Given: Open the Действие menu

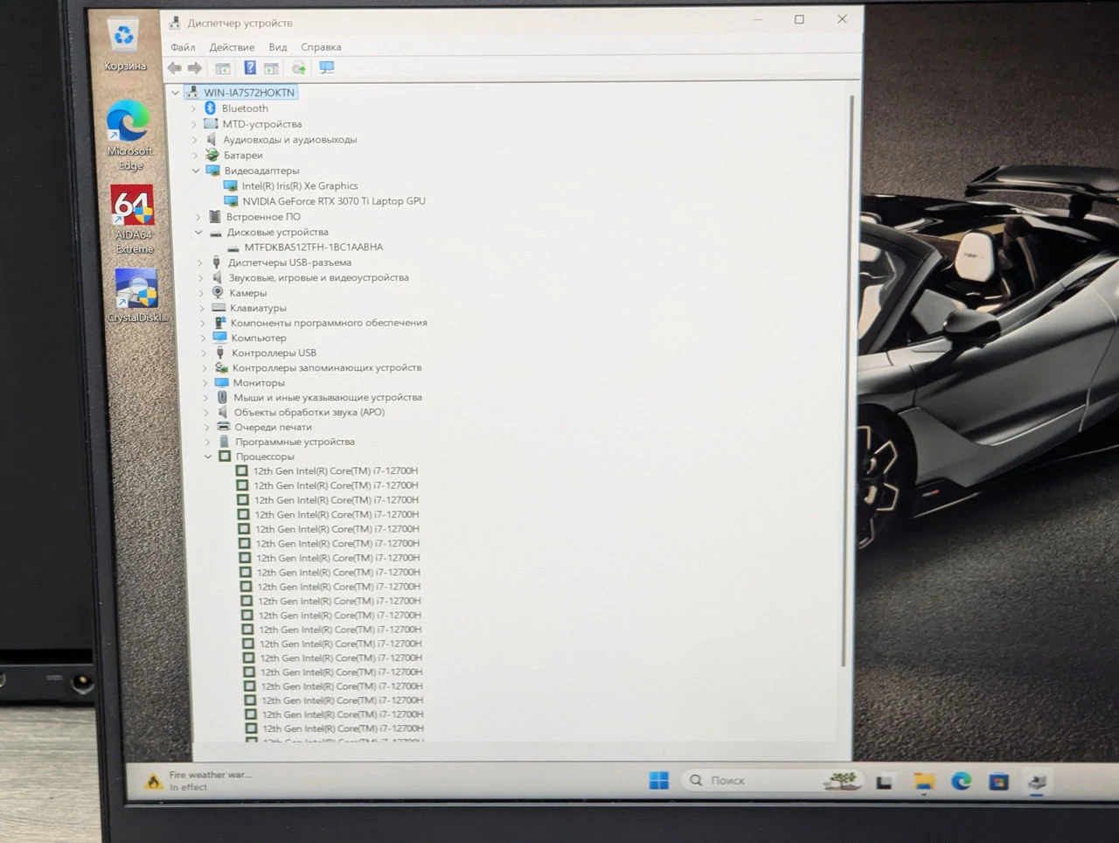Looking at the screenshot, I should [232, 47].
